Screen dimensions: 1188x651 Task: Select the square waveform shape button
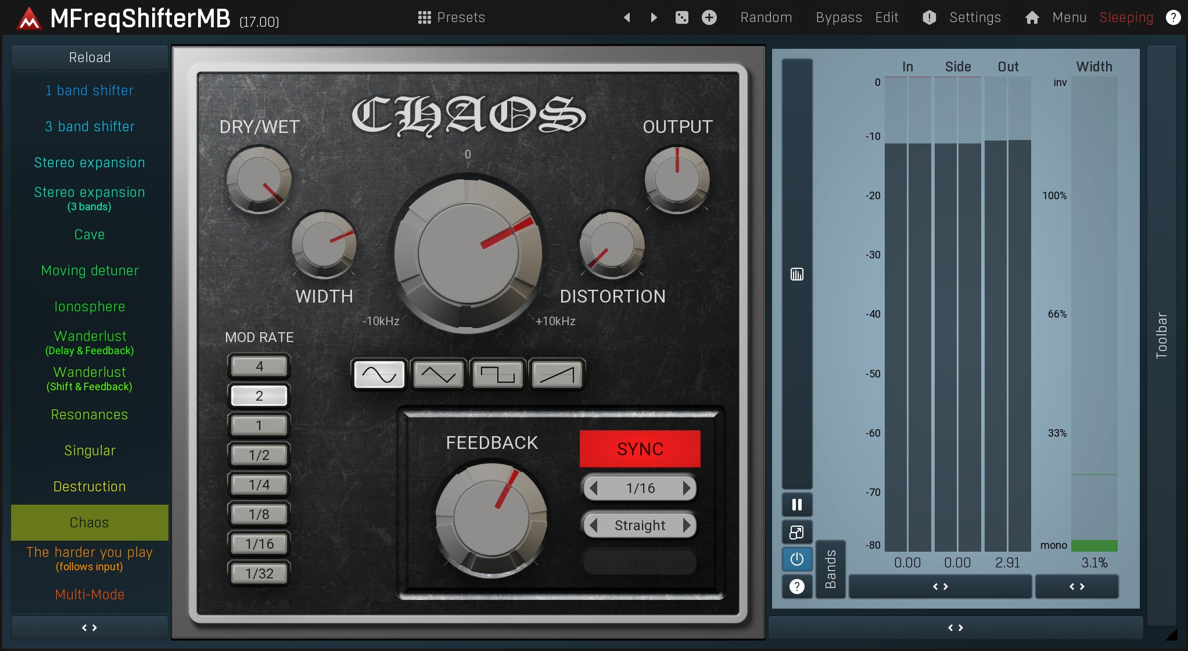click(497, 375)
